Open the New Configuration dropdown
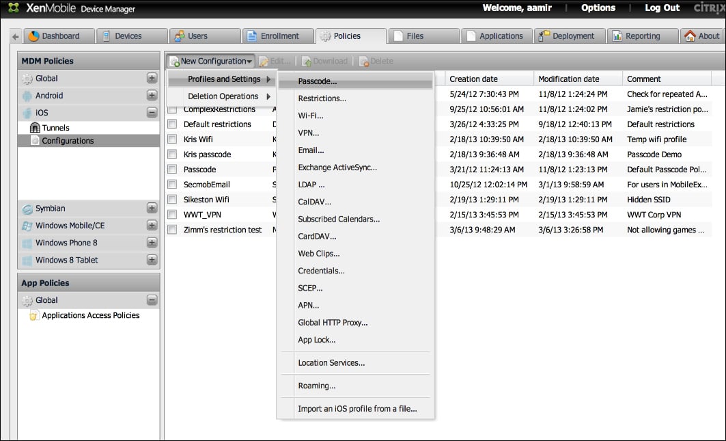 point(211,62)
